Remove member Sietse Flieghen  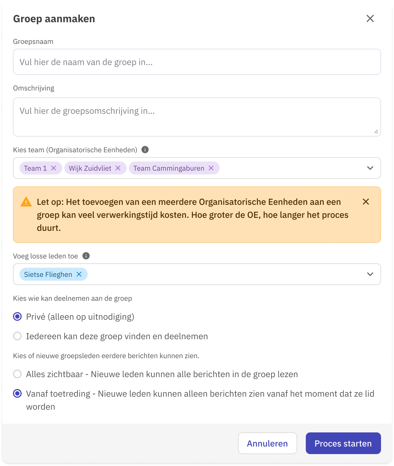coord(79,274)
